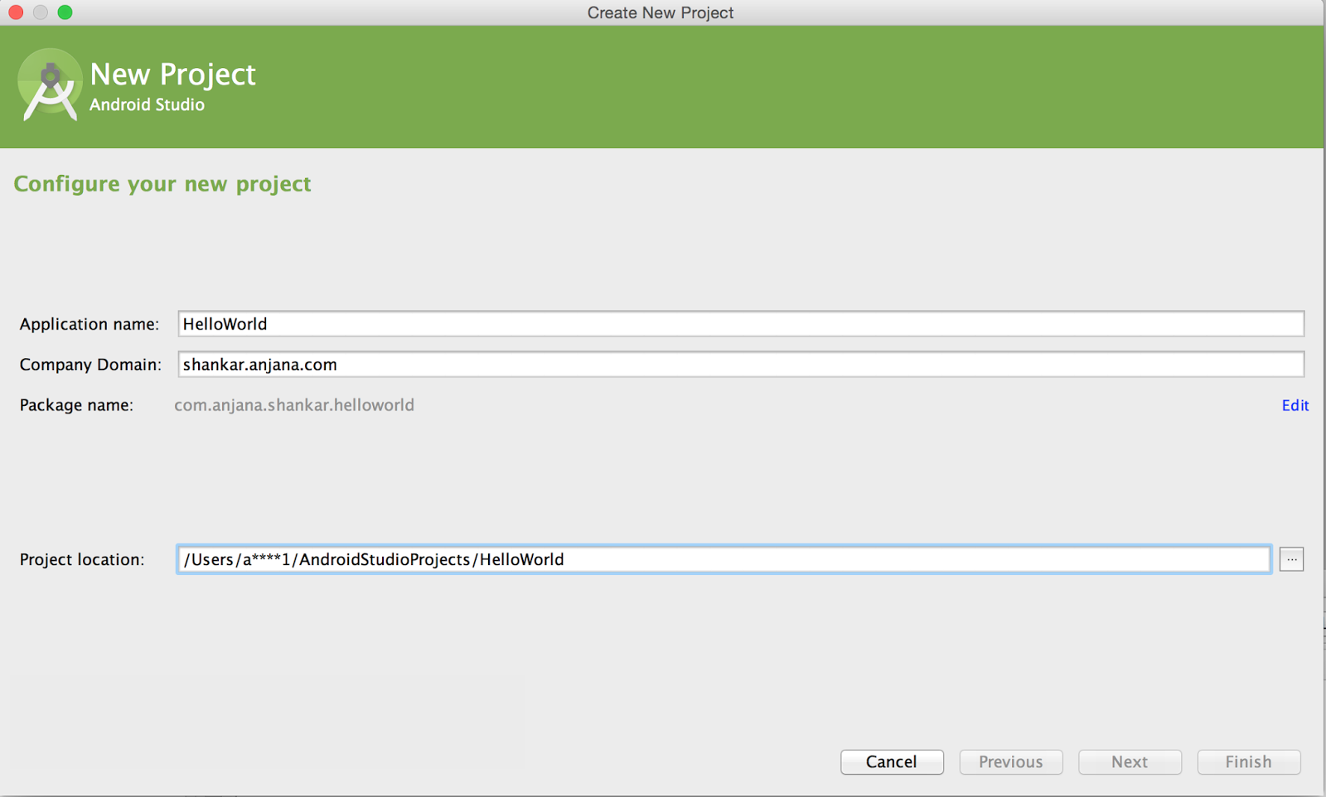Go back with the Previous button
The height and width of the screenshot is (797, 1326).
pyautogui.click(x=1010, y=761)
